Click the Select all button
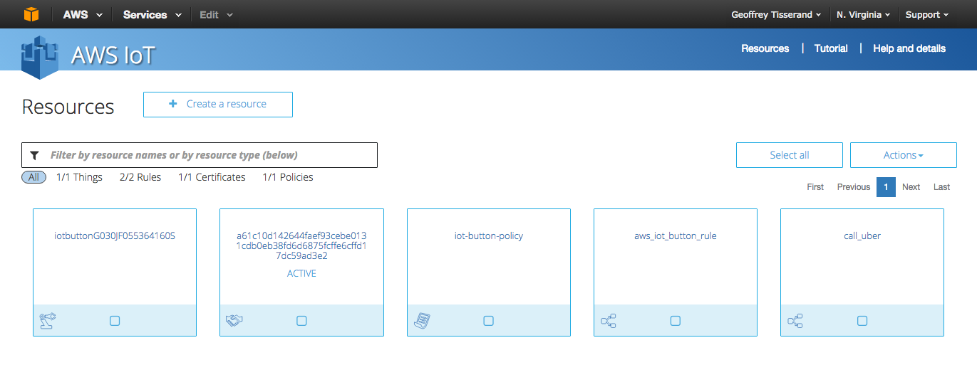The width and height of the screenshot is (977, 392). [x=790, y=155]
